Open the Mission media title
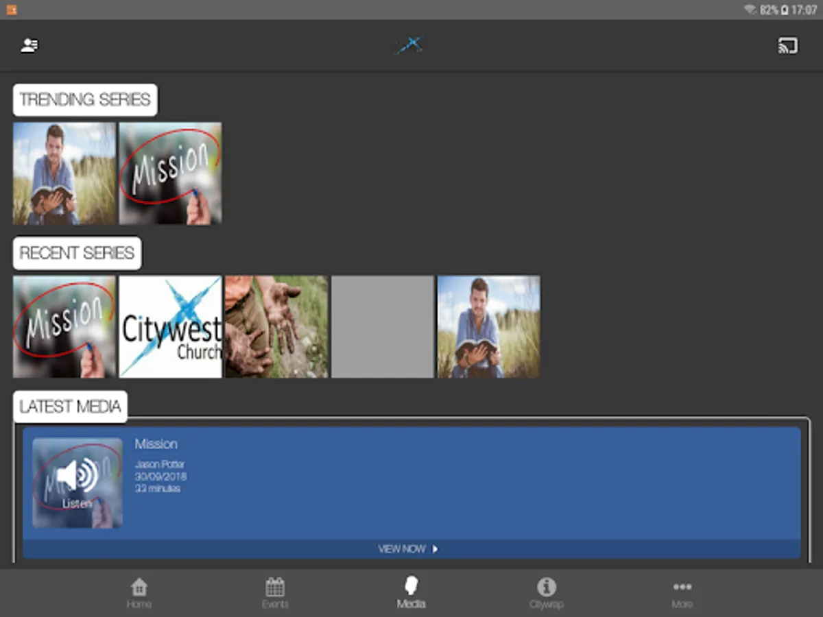This screenshot has width=823, height=617. point(156,444)
